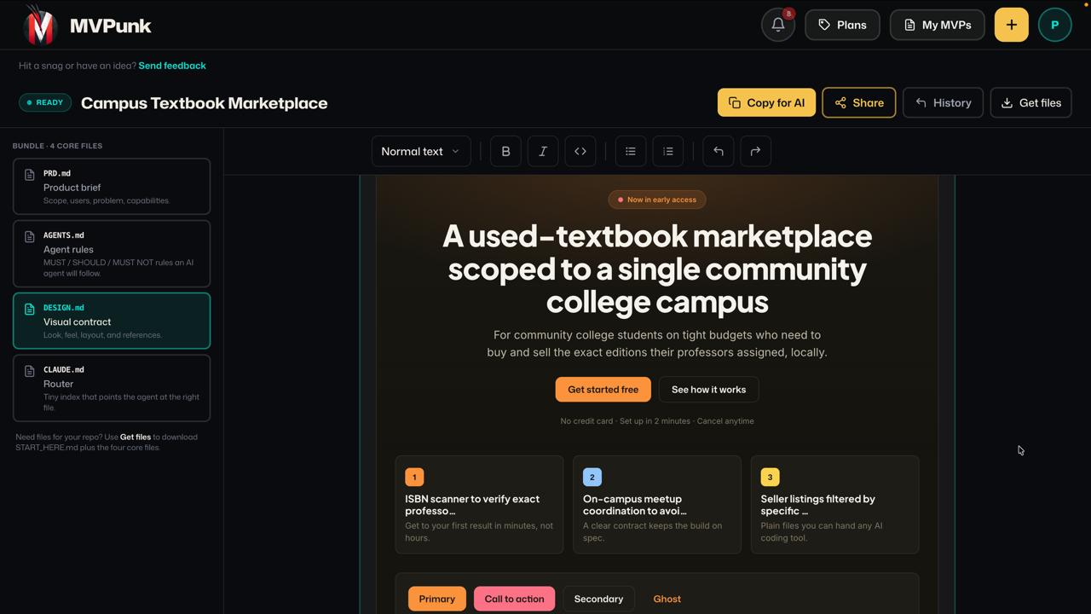
Task: Select the DESIGN.md Visual contract file
Action: tap(112, 321)
